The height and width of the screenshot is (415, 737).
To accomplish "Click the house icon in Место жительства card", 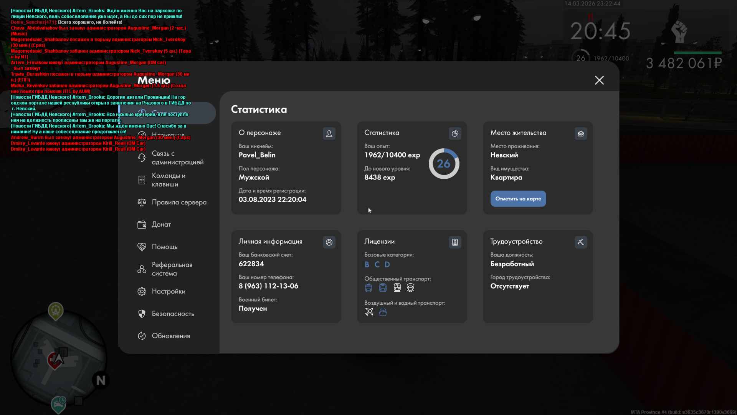I will 581,133.
